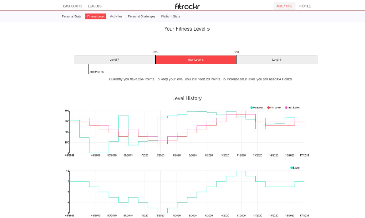Click the Level 9 segment of the bar
365x218 pixels.
click(x=277, y=60)
